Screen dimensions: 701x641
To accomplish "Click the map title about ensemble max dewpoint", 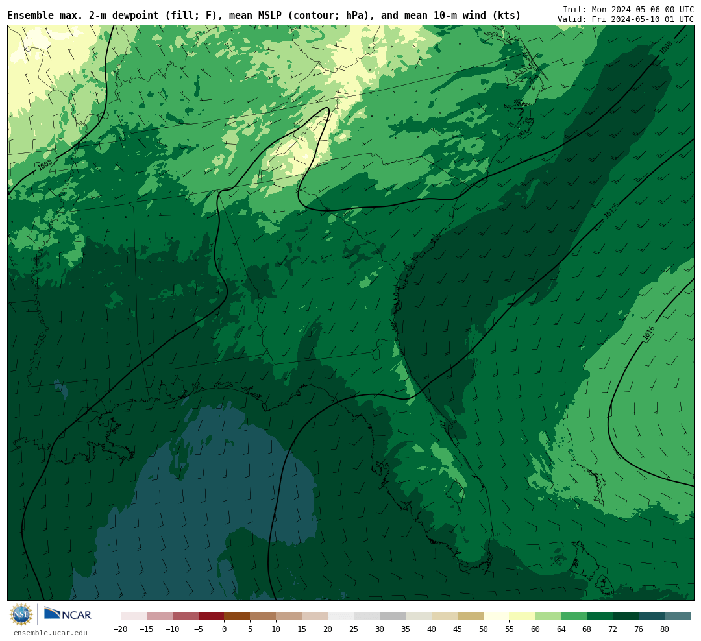I will tap(264, 16).
